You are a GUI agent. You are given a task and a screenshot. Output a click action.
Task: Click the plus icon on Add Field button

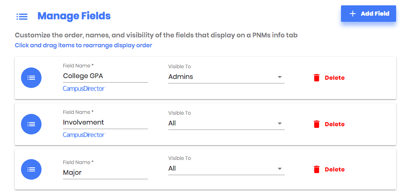click(353, 14)
